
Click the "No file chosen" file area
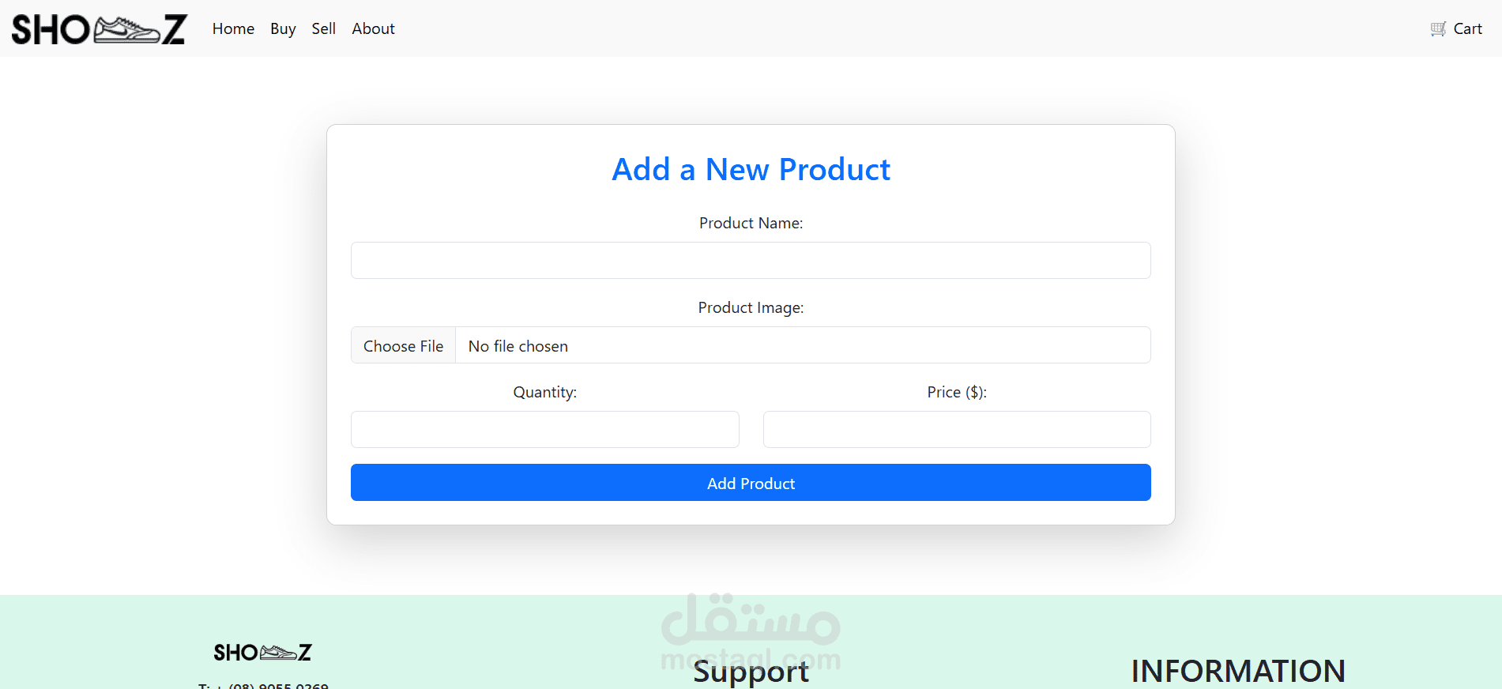pyautogui.click(x=803, y=345)
